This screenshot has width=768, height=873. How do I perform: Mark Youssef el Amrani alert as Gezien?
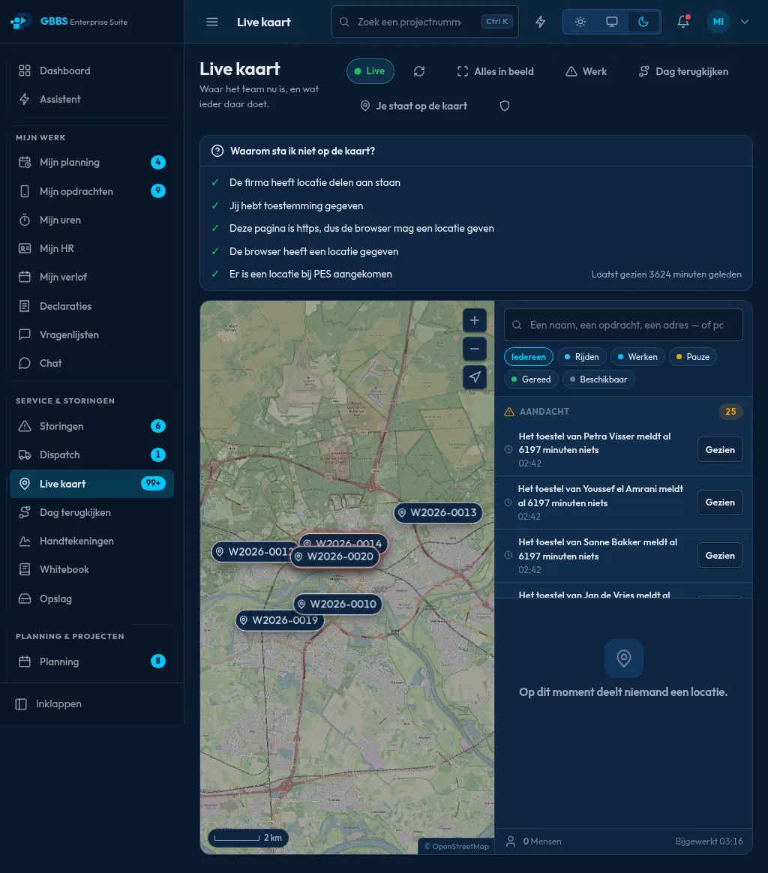point(720,502)
